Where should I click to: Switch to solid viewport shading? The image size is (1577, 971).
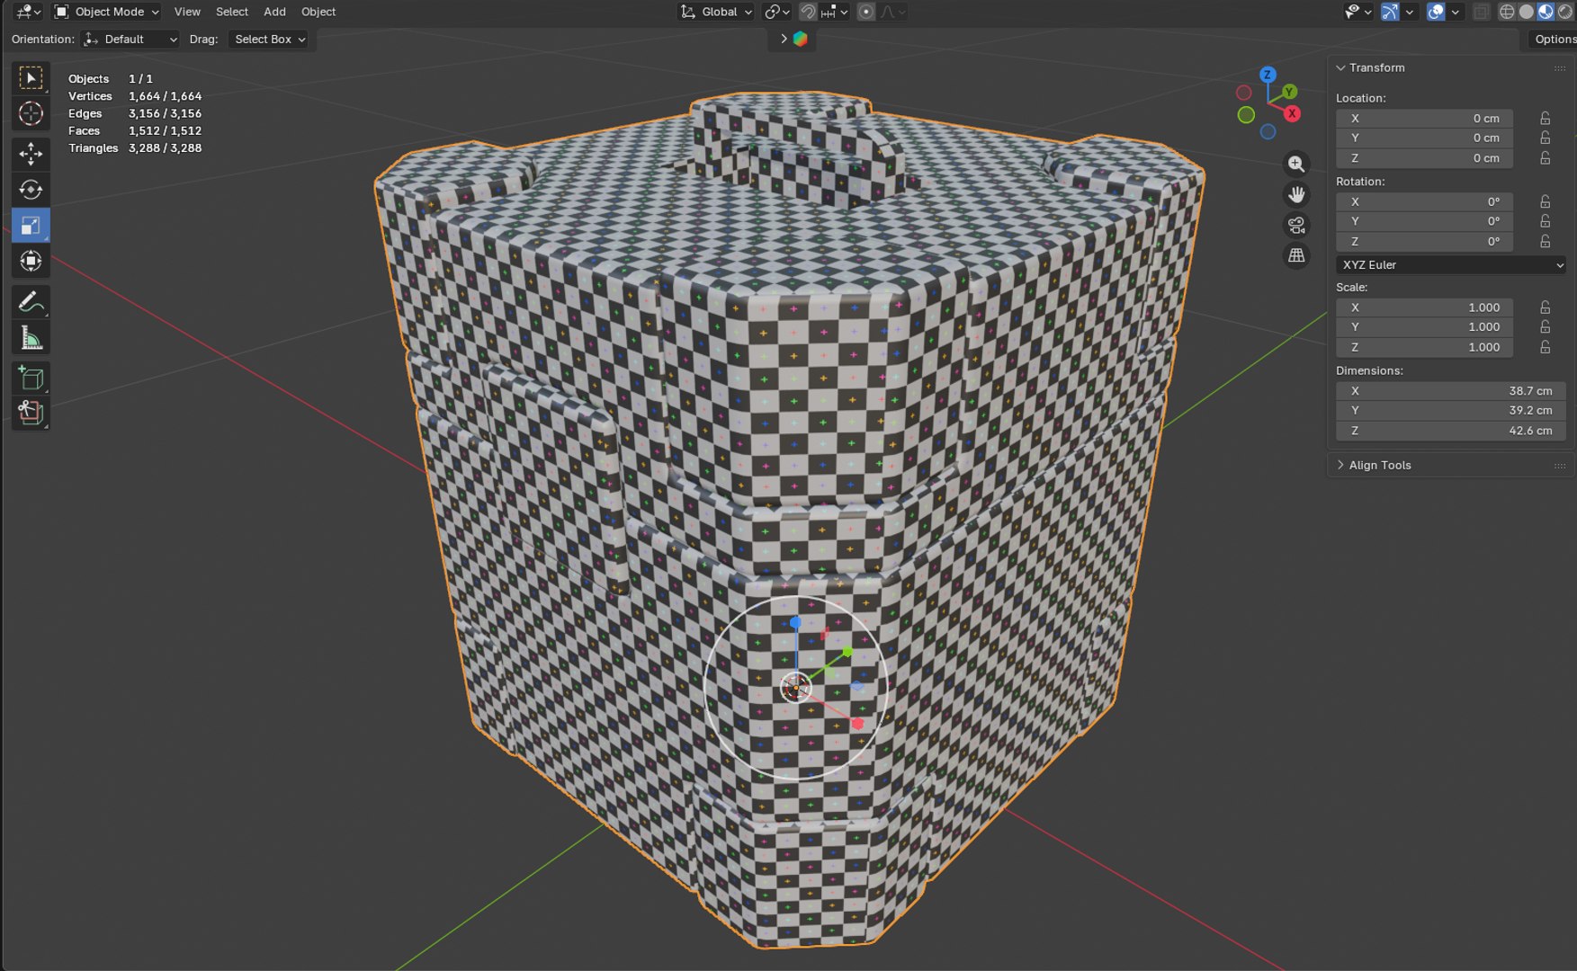pos(1527,12)
